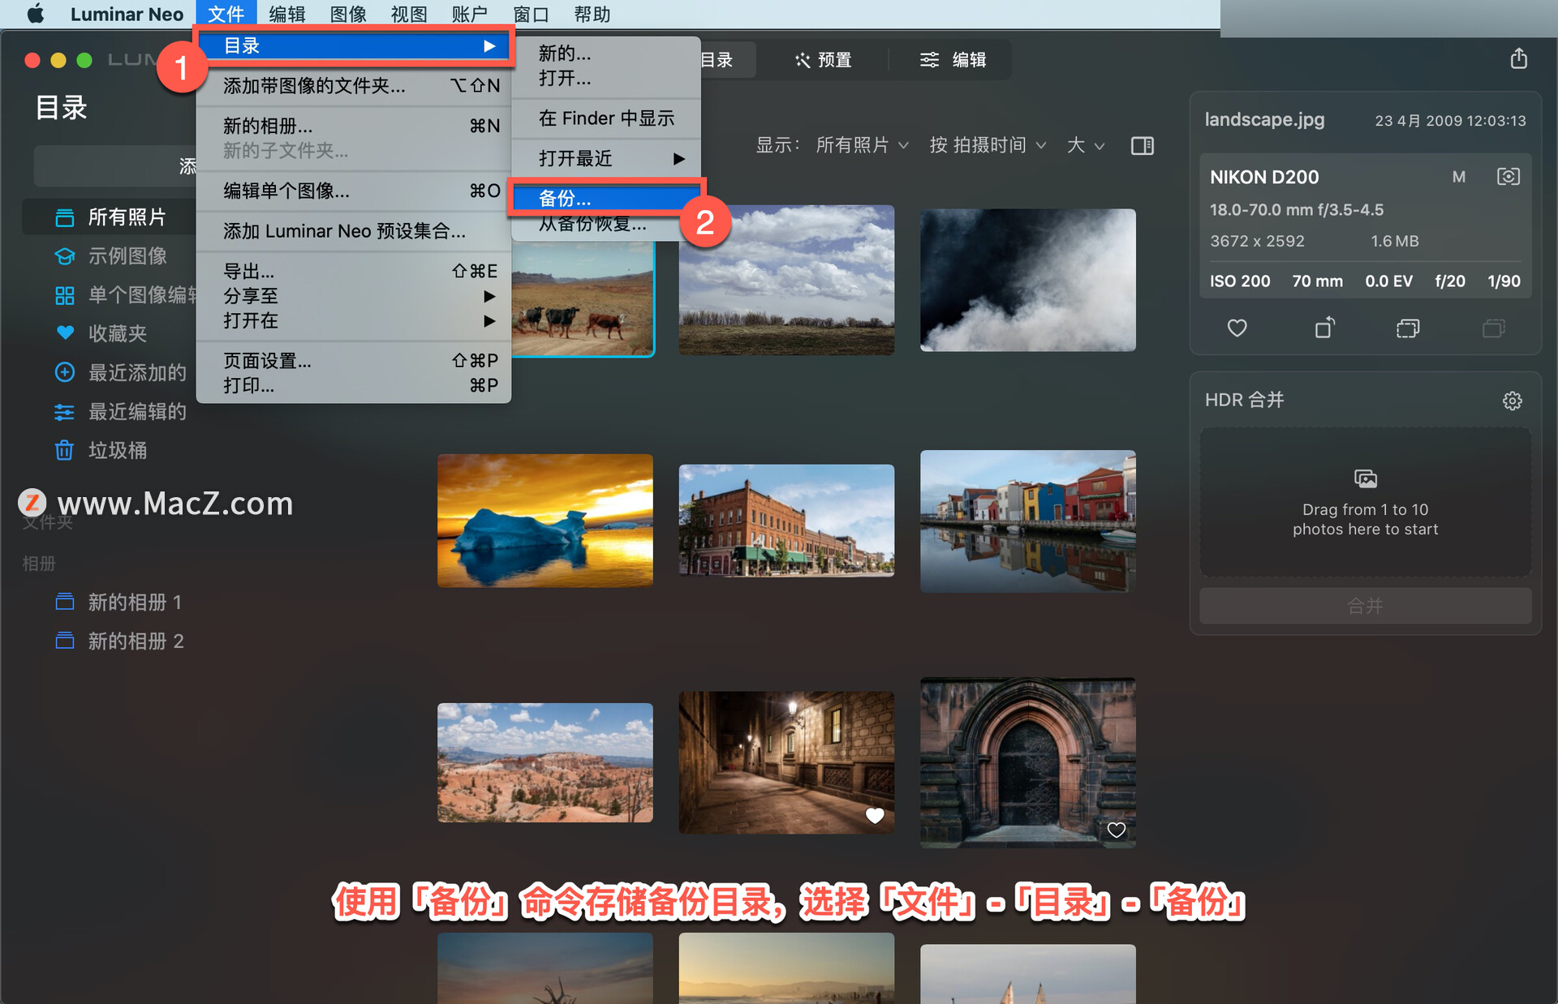1558x1004 pixels.
Task: Select 添加带图像的文件夹... menu item
Action: click(x=354, y=86)
